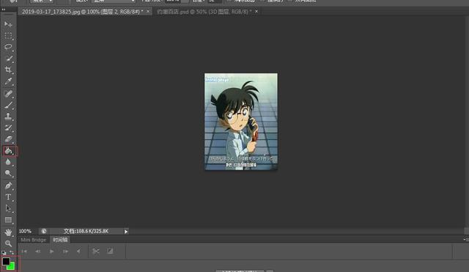Viewport: 469px width, 272px height.
Task: Open the timeline transition options icon
Action: pos(110,251)
